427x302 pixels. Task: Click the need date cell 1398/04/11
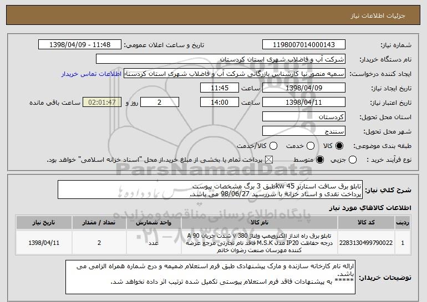44,243
